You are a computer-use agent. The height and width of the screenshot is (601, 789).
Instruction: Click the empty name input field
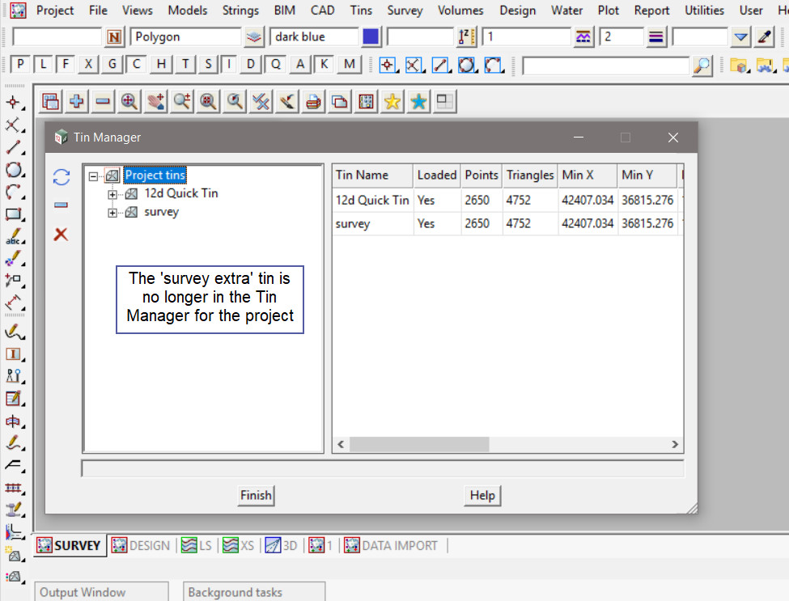[x=57, y=36]
